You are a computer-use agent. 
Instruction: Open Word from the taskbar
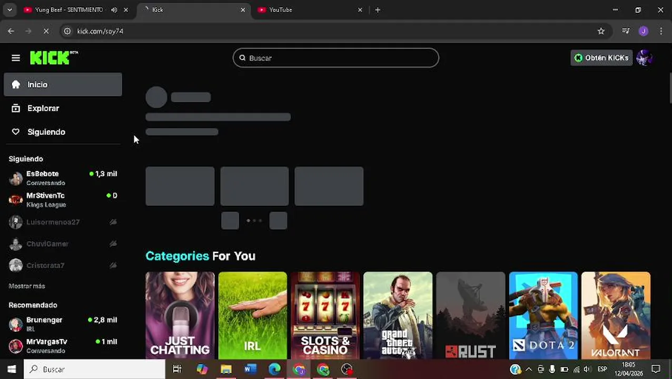tap(250, 369)
